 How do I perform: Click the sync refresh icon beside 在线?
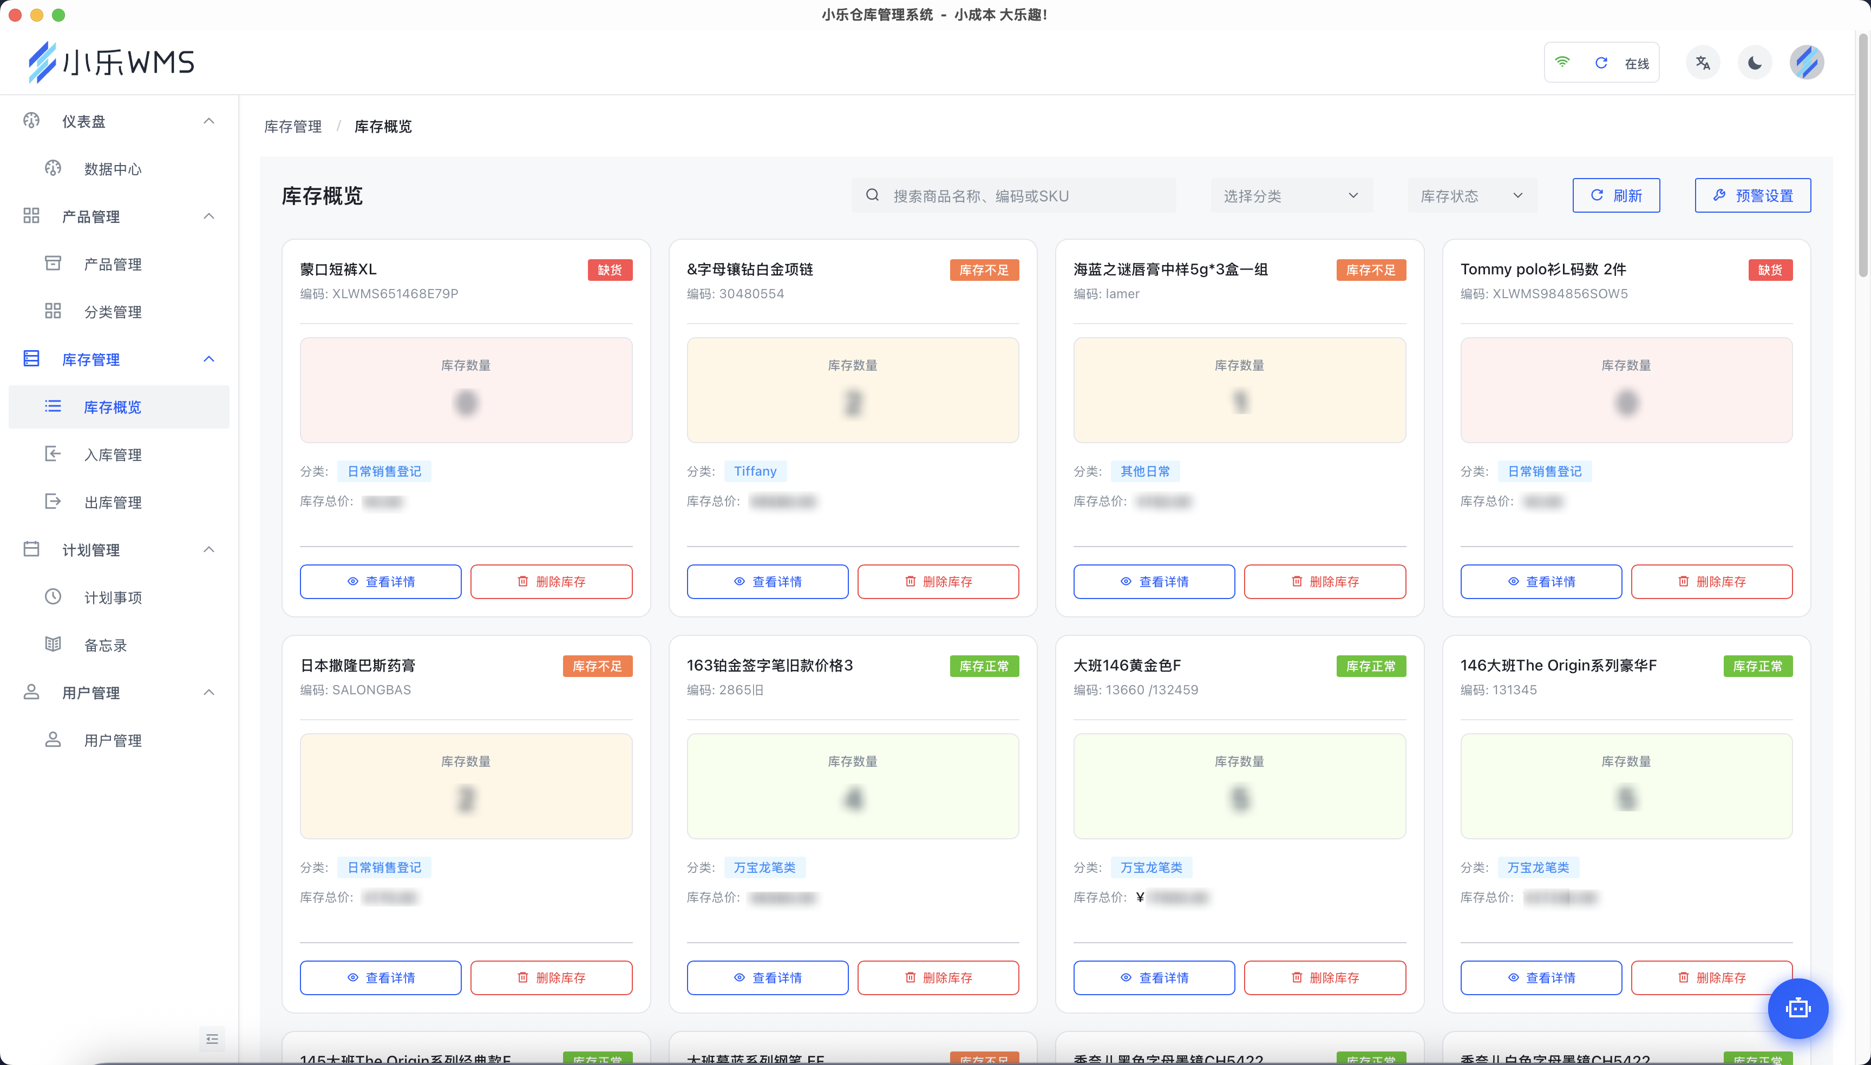tap(1601, 63)
